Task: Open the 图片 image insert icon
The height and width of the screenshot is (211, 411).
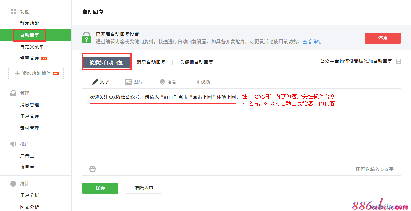Action: 128,82
